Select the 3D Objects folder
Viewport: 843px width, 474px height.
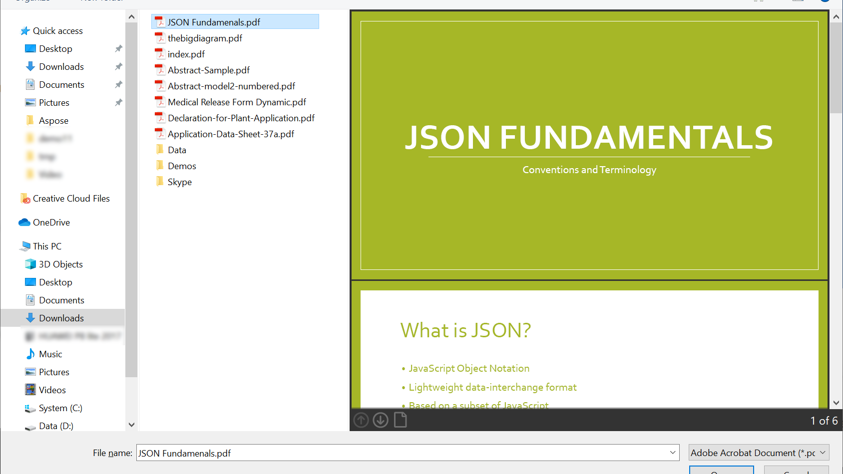click(x=60, y=264)
